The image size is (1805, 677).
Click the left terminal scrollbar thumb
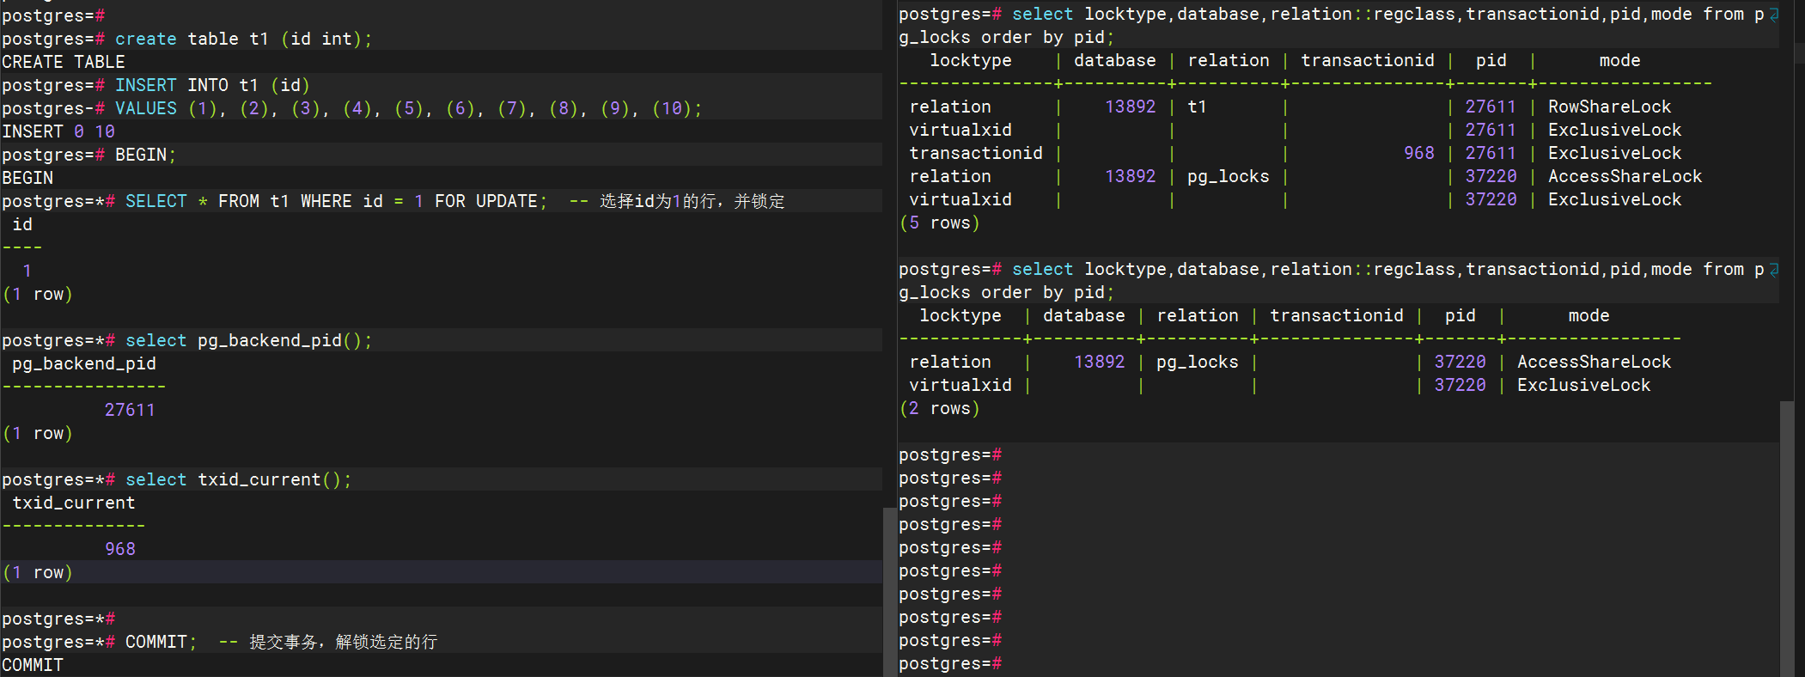click(x=888, y=591)
